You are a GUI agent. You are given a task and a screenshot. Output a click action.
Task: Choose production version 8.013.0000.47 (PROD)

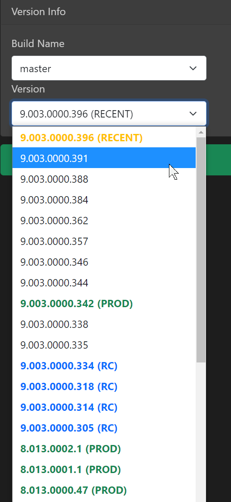tap(104, 490)
